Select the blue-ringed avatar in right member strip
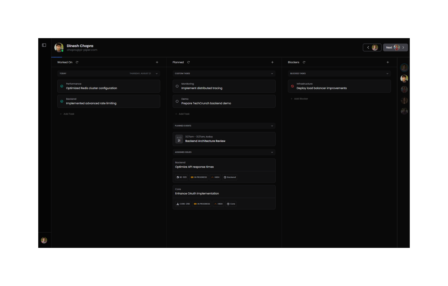Image resolution: width=448 pixels, height=286 pixels. pos(404,68)
